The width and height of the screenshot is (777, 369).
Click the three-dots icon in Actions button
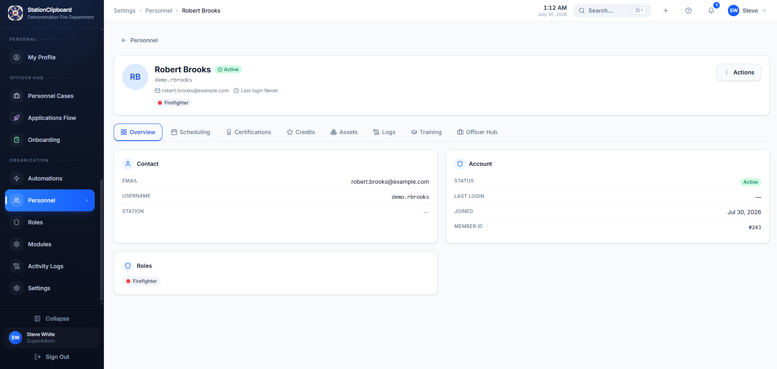(x=727, y=72)
